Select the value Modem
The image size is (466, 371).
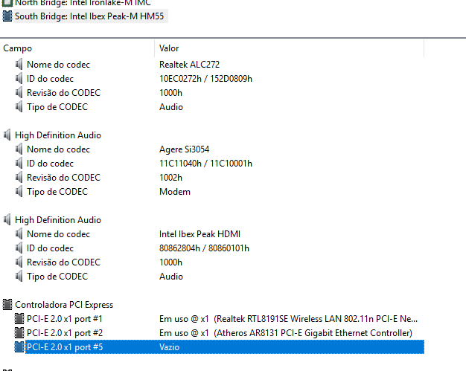175,192
